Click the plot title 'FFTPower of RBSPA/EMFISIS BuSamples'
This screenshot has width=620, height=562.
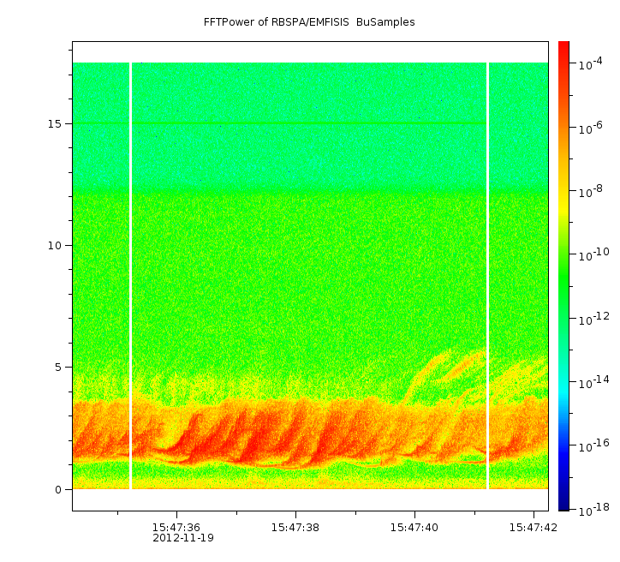pyautogui.click(x=309, y=22)
